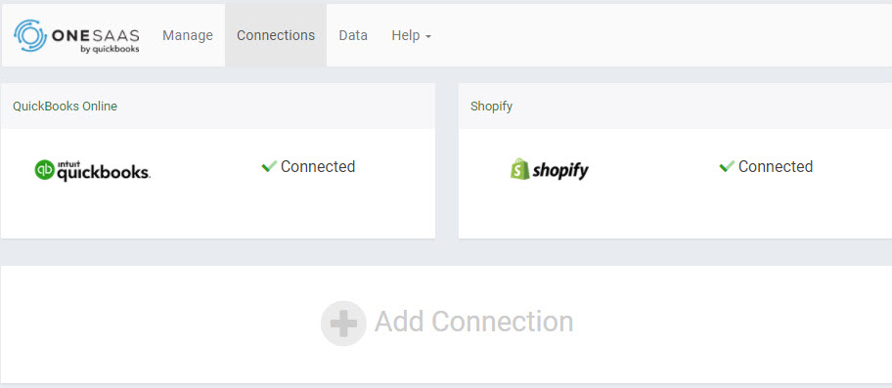Click the Connected status for Shopify
The width and height of the screenshot is (892, 388).
(776, 166)
